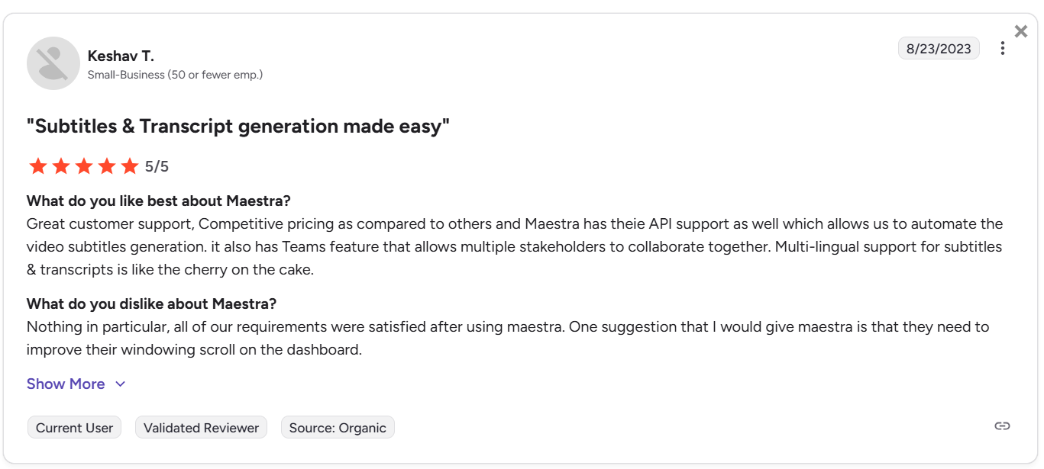
Task: Click the 5/5 rating score text
Action: tap(157, 166)
